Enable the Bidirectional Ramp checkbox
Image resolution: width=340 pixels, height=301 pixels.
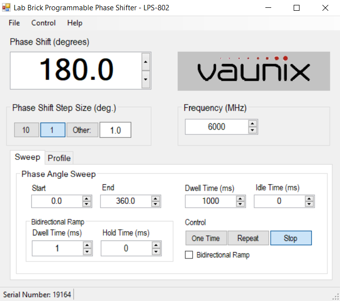point(189,255)
